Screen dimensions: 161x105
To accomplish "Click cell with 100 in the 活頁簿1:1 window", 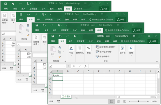I will (x=10, y=43).
